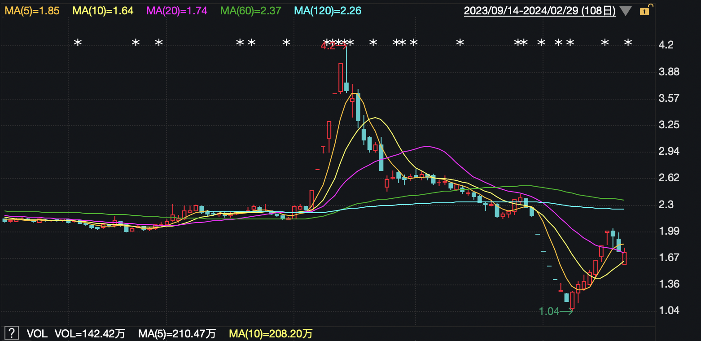Click the tallest red candlestick near 3.88
This screenshot has width=701, height=341.
click(x=341, y=78)
